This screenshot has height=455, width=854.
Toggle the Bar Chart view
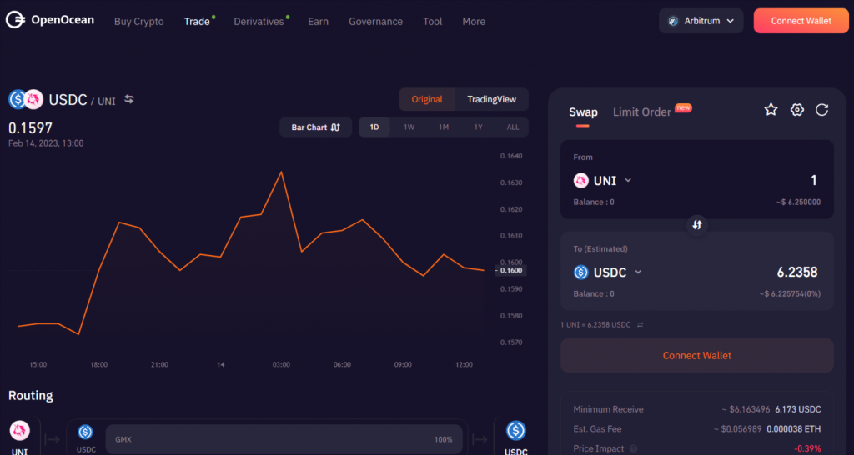[x=316, y=127]
